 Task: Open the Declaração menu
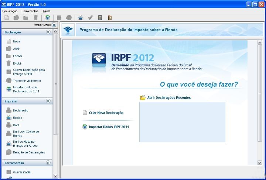pos(10,11)
